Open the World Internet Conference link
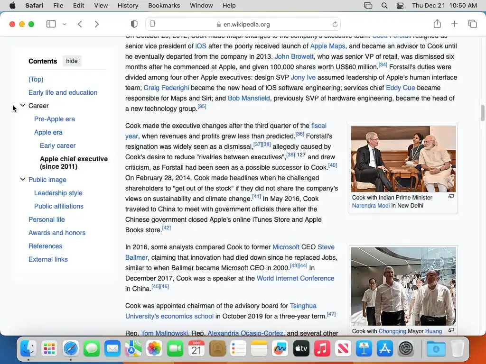 (295, 278)
